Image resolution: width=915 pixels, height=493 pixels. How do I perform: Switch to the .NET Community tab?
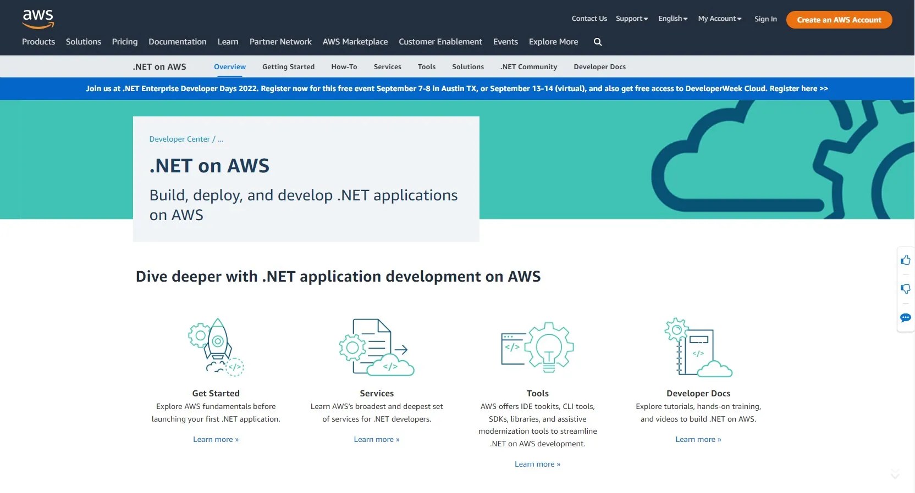point(529,66)
